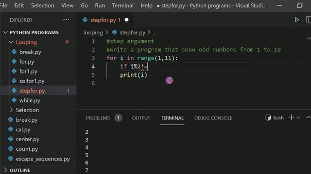Click the bash terminal shell icon
311x174 pixels.
(268, 117)
